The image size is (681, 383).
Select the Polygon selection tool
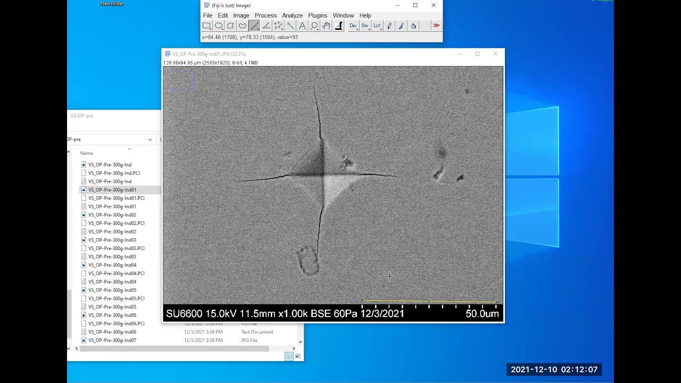pyautogui.click(x=230, y=26)
